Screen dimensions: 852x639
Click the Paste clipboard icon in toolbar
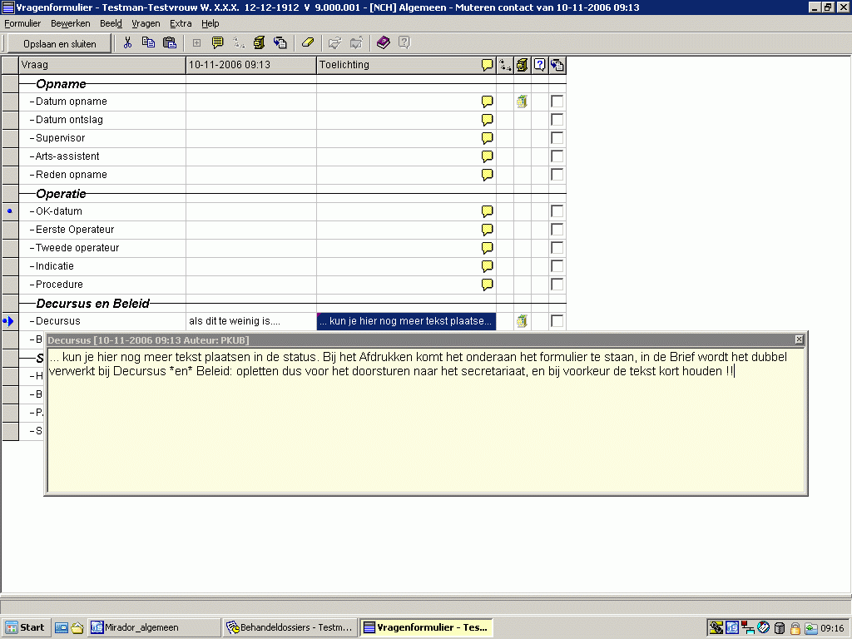click(x=170, y=43)
